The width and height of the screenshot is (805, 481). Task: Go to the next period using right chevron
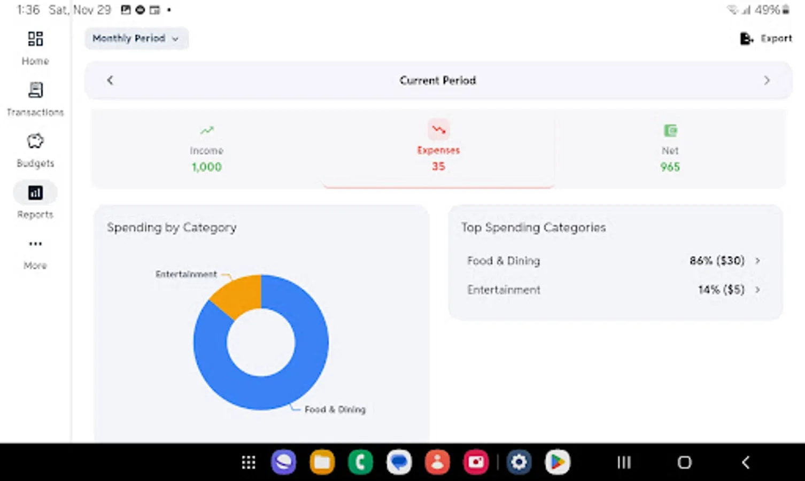767,80
